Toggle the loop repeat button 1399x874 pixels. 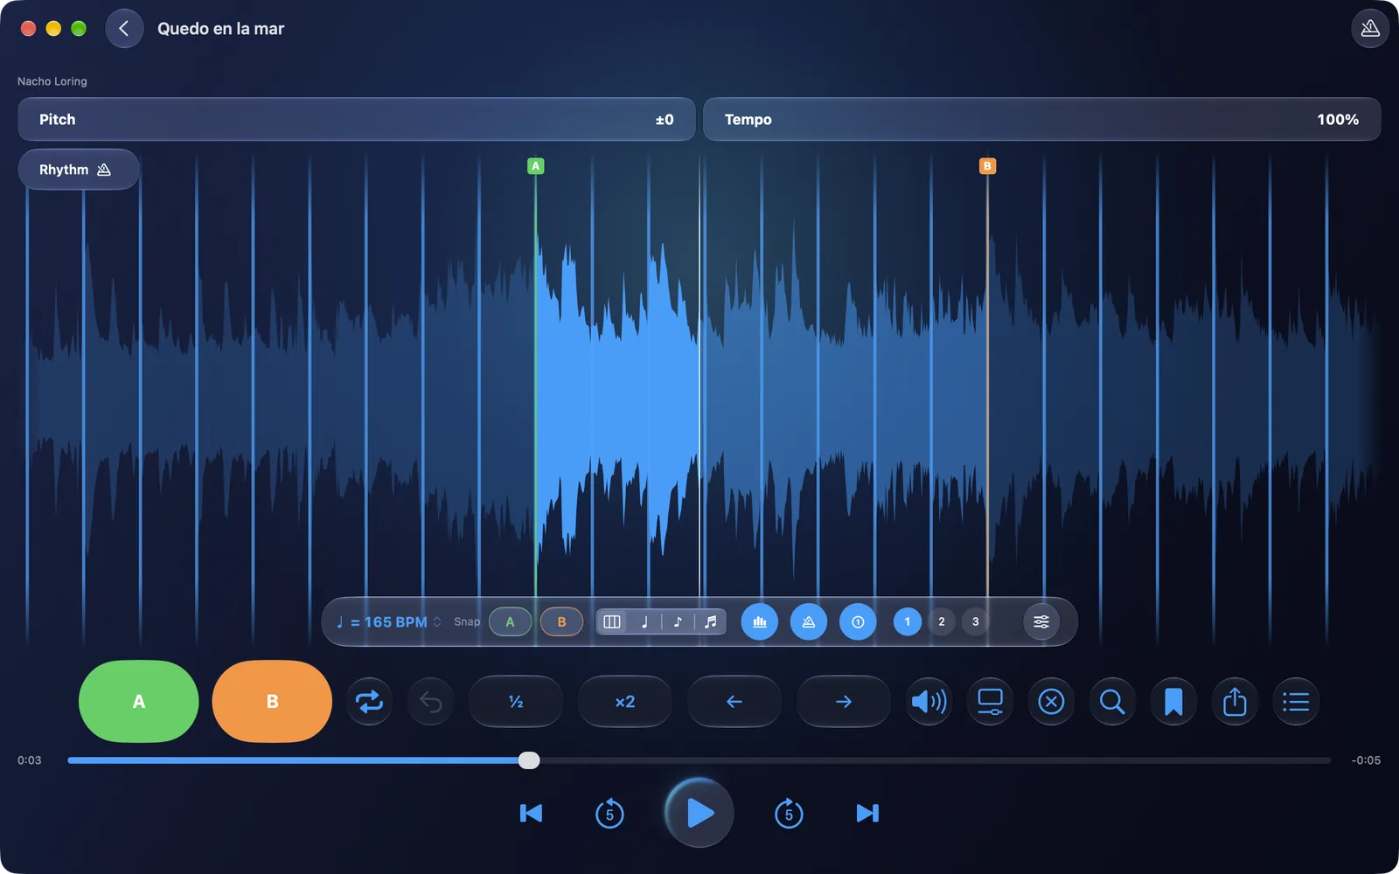pos(369,701)
